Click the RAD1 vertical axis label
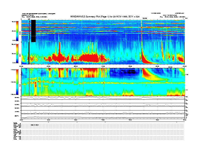Viewport: 199px width, 154px height. pos(20,55)
